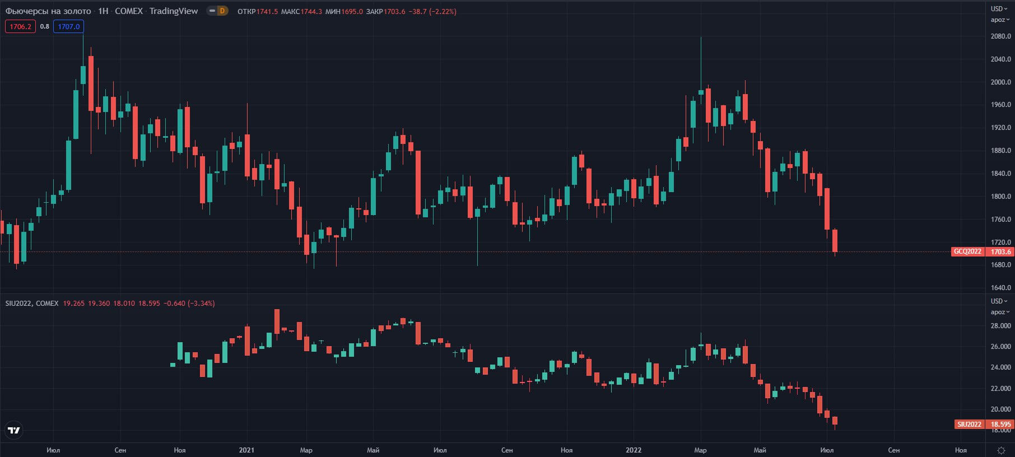Click the ЗАКР value 1703.6

tap(394, 11)
